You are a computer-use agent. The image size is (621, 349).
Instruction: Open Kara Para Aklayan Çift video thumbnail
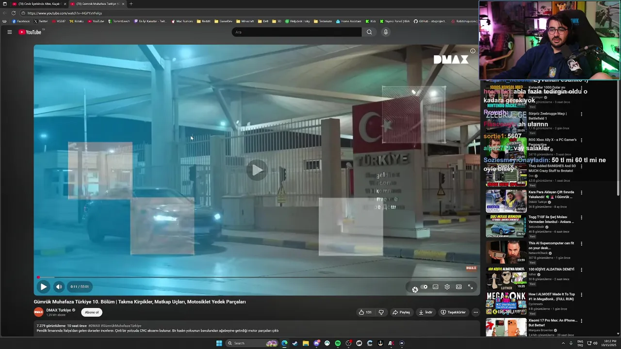point(506,201)
